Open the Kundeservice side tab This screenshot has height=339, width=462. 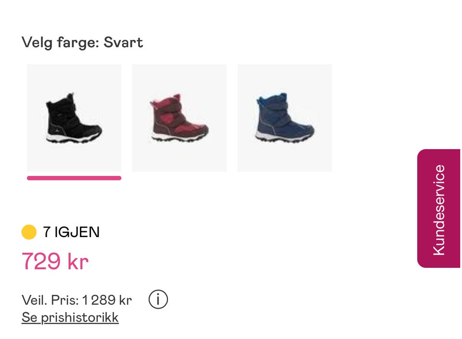point(439,208)
